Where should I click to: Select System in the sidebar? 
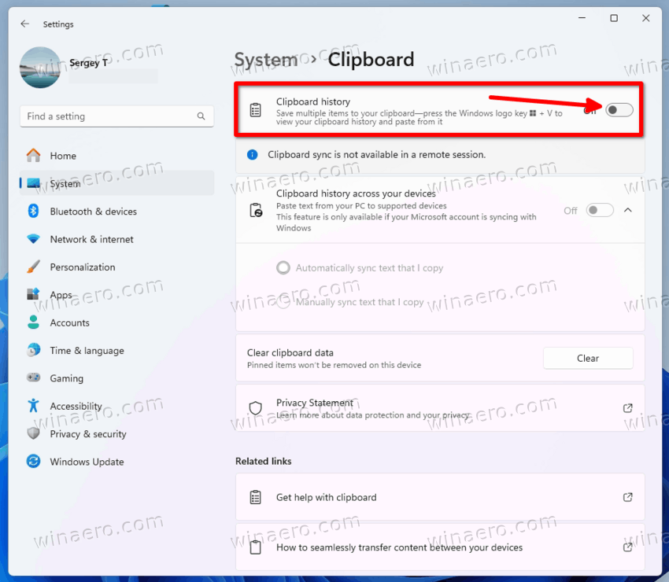[116, 183]
